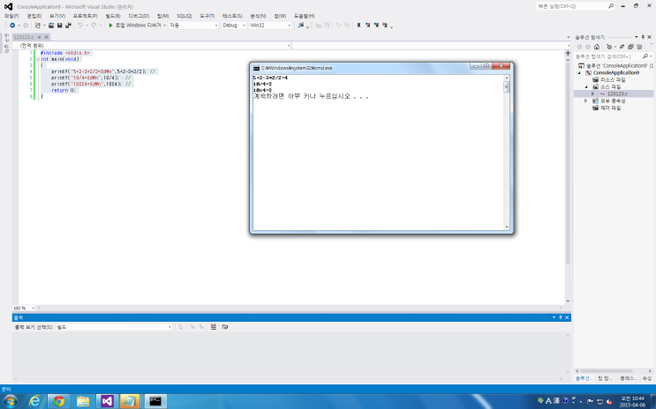656x409 pixels.
Task: Click the Quick Launch search magnifier icon
Action: point(611,6)
